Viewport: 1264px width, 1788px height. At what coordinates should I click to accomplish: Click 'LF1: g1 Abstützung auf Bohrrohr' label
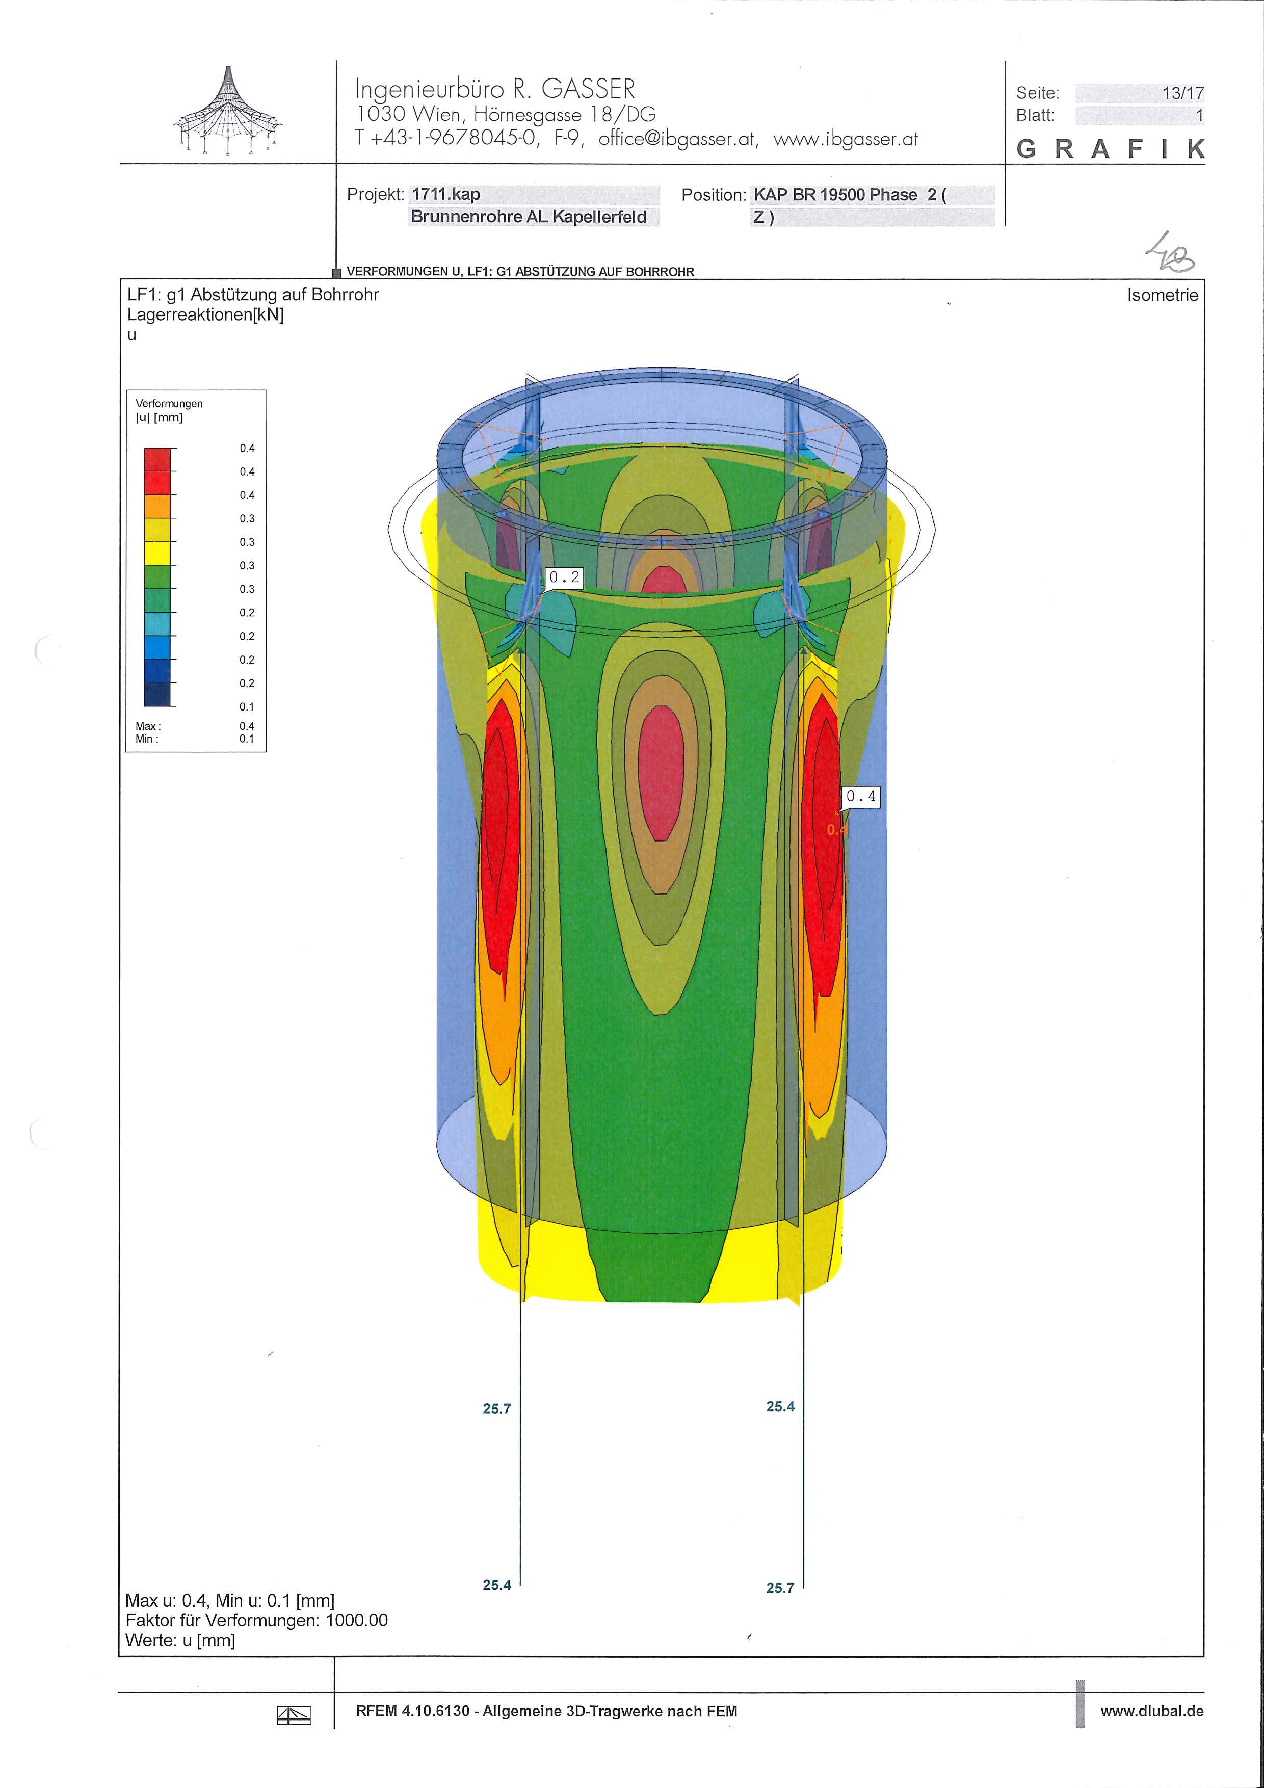click(253, 295)
